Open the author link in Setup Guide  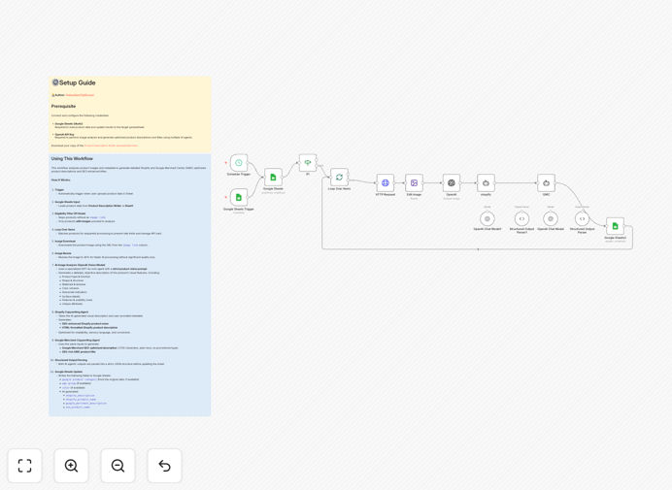80,95
